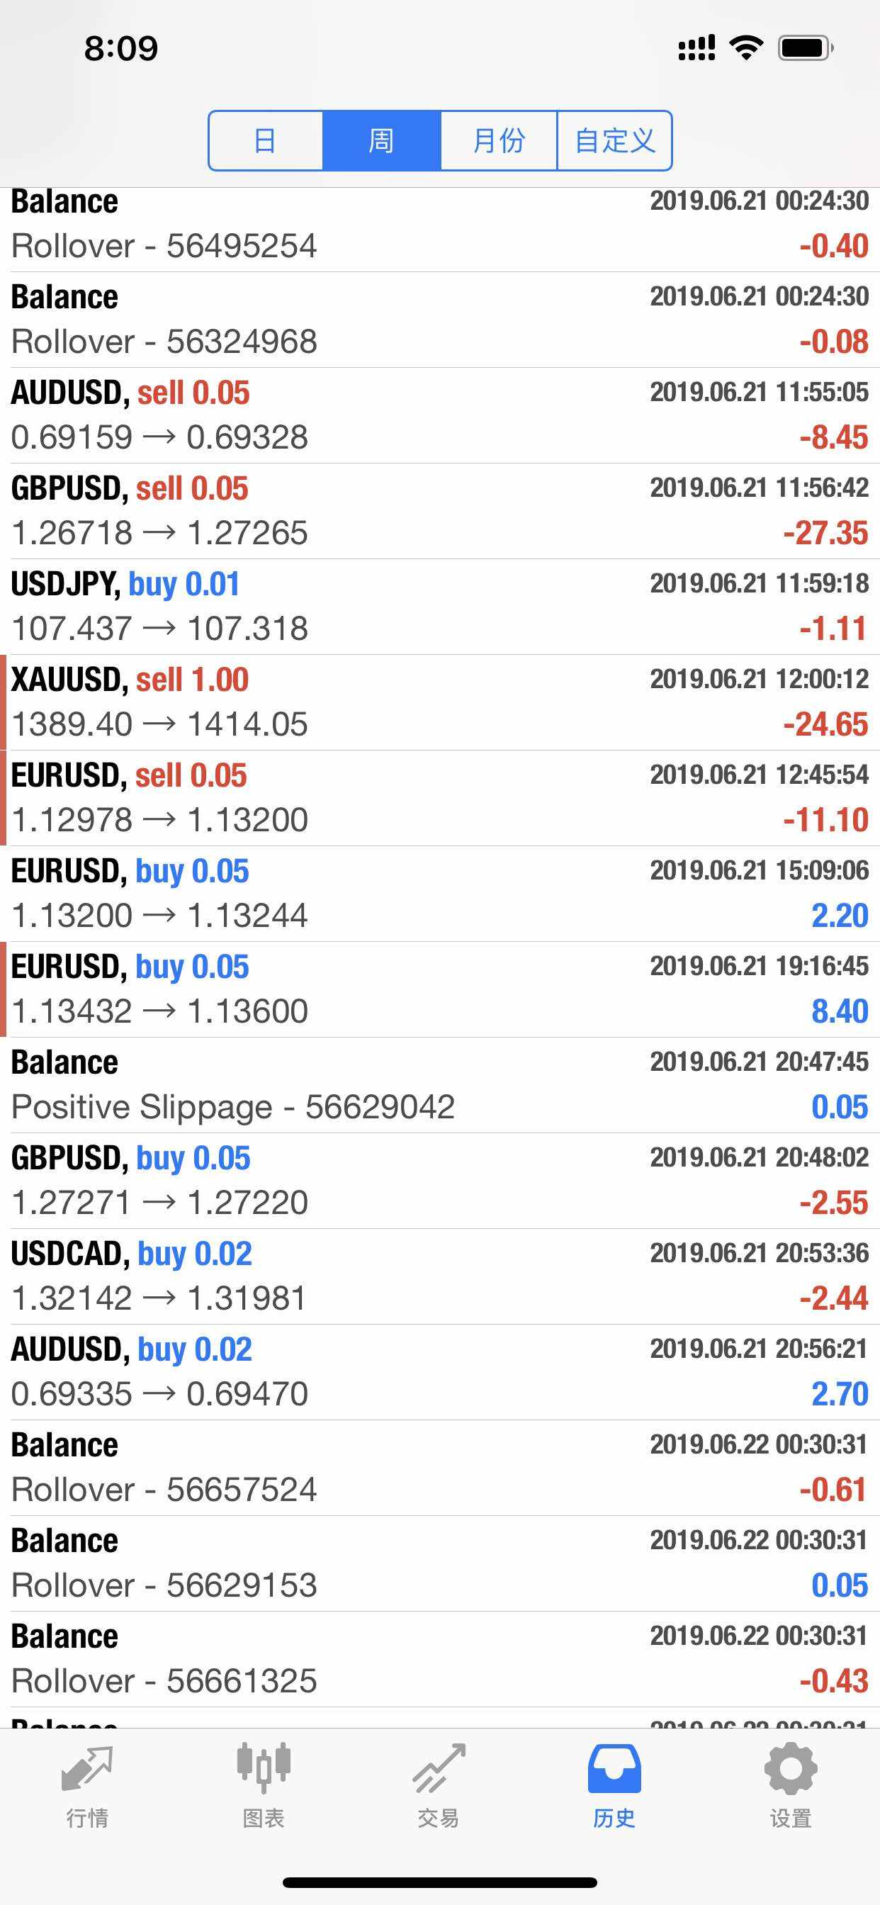This screenshot has width=880, height=1905.
Task: Tap the cellular signal bars icon
Action: click(x=696, y=48)
